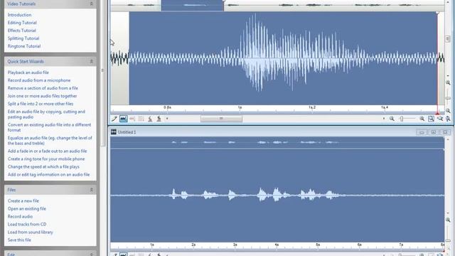This screenshot has height=256, width=455.
Task: Click the Untitled 1 window's title icon
Action: click(114, 132)
